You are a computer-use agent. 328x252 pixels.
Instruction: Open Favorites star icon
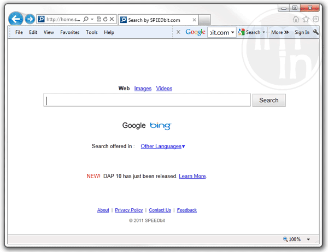click(x=306, y=19)
